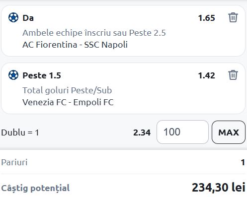Click the Pariuri row
247x197 pixels.
[x=123, y=162]
